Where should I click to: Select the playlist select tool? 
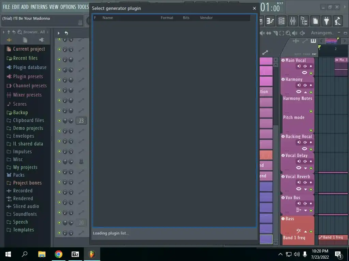point(282,33)
